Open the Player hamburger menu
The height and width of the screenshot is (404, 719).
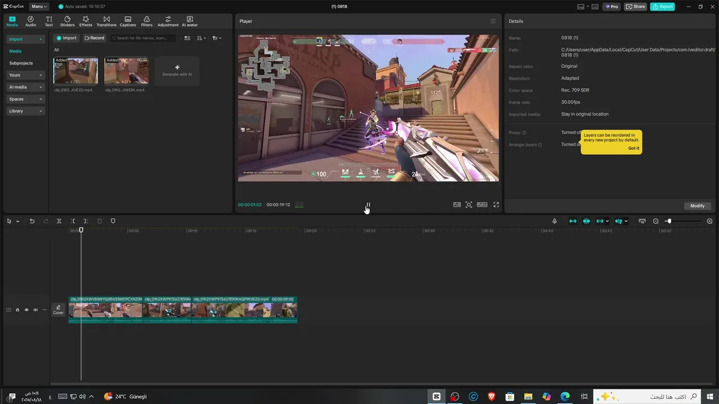493,21
